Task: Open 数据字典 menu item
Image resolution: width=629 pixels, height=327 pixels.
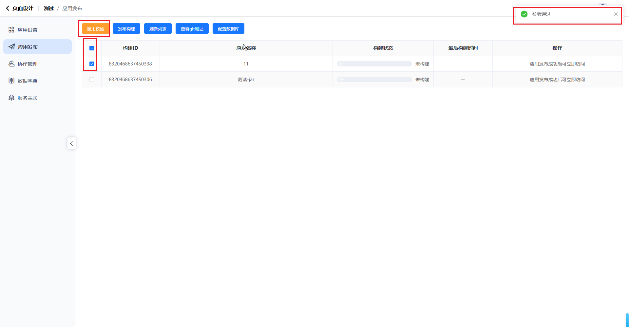Action: (28, 81)
